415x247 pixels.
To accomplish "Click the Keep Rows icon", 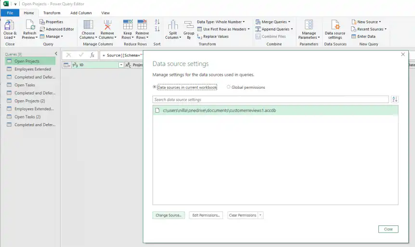I will 128,25.
